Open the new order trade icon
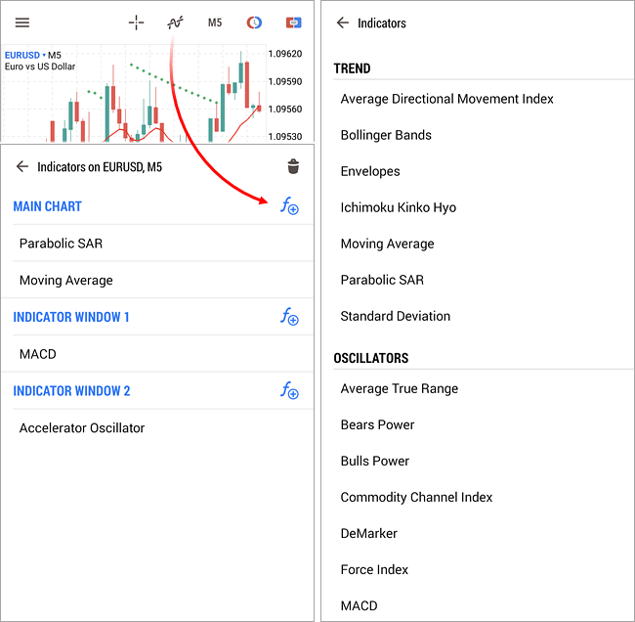635x622 pixels. (x=293, y=22)
